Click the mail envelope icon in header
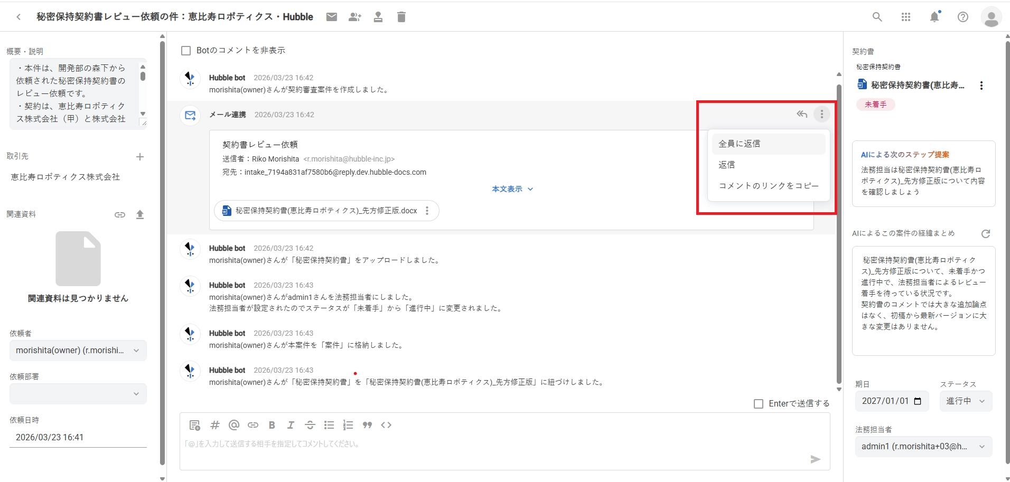This screenshot has height=482, width=1010. [x=332, y=17]
